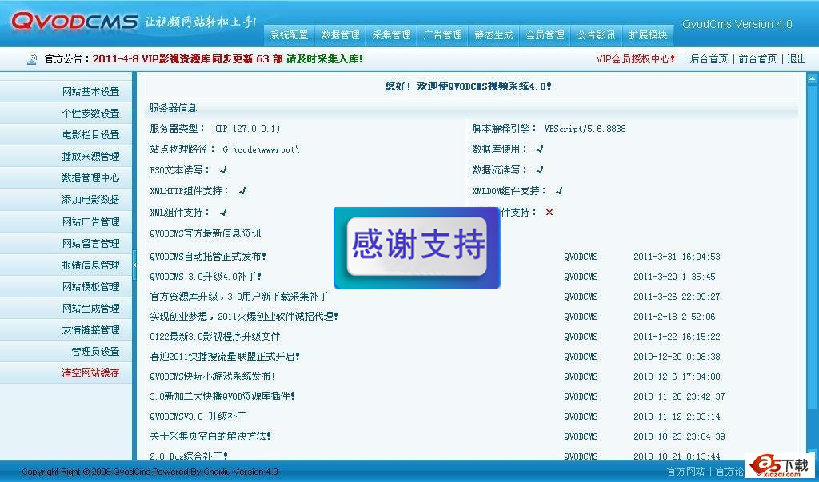Click the QVODCMS logo

point(74,22)
